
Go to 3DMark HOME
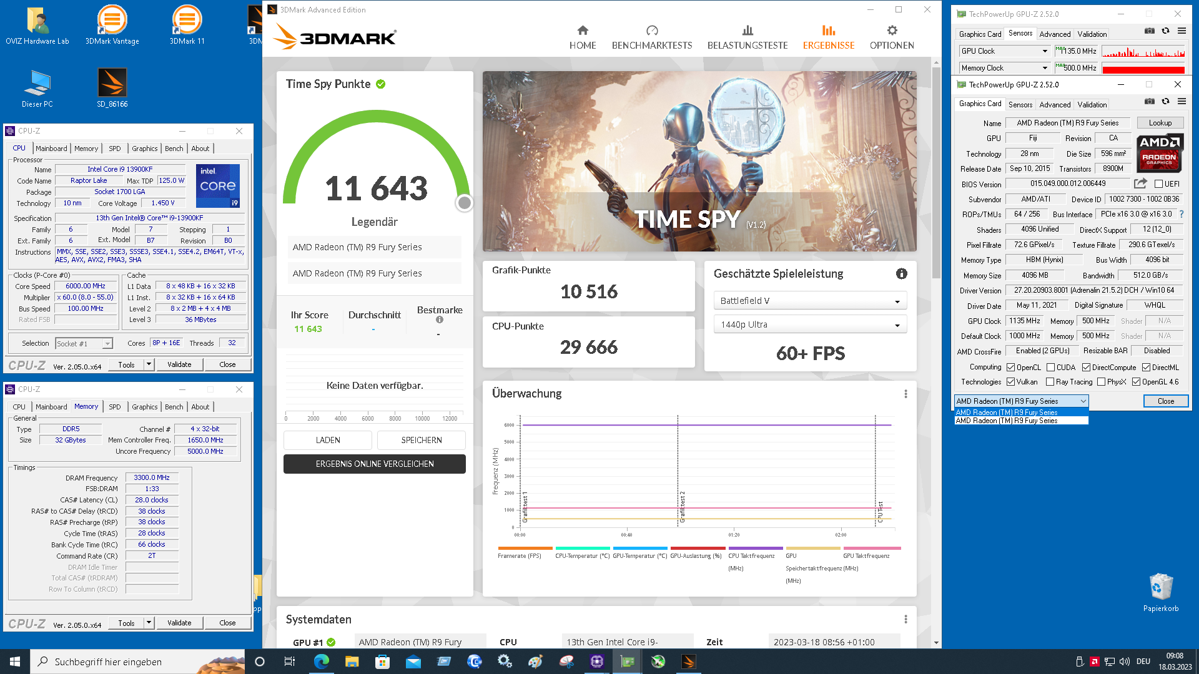point(583,37)
